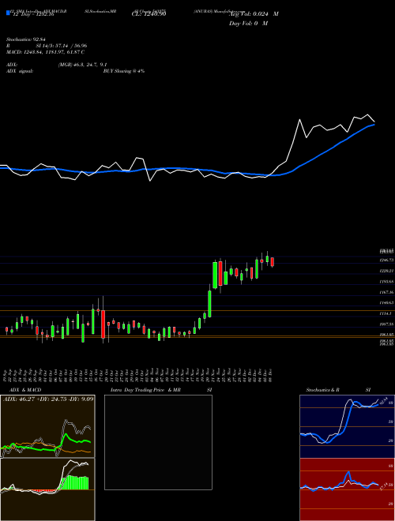
Task: Select the 'CL: 1240.90' closing price text
Action: 149,14
